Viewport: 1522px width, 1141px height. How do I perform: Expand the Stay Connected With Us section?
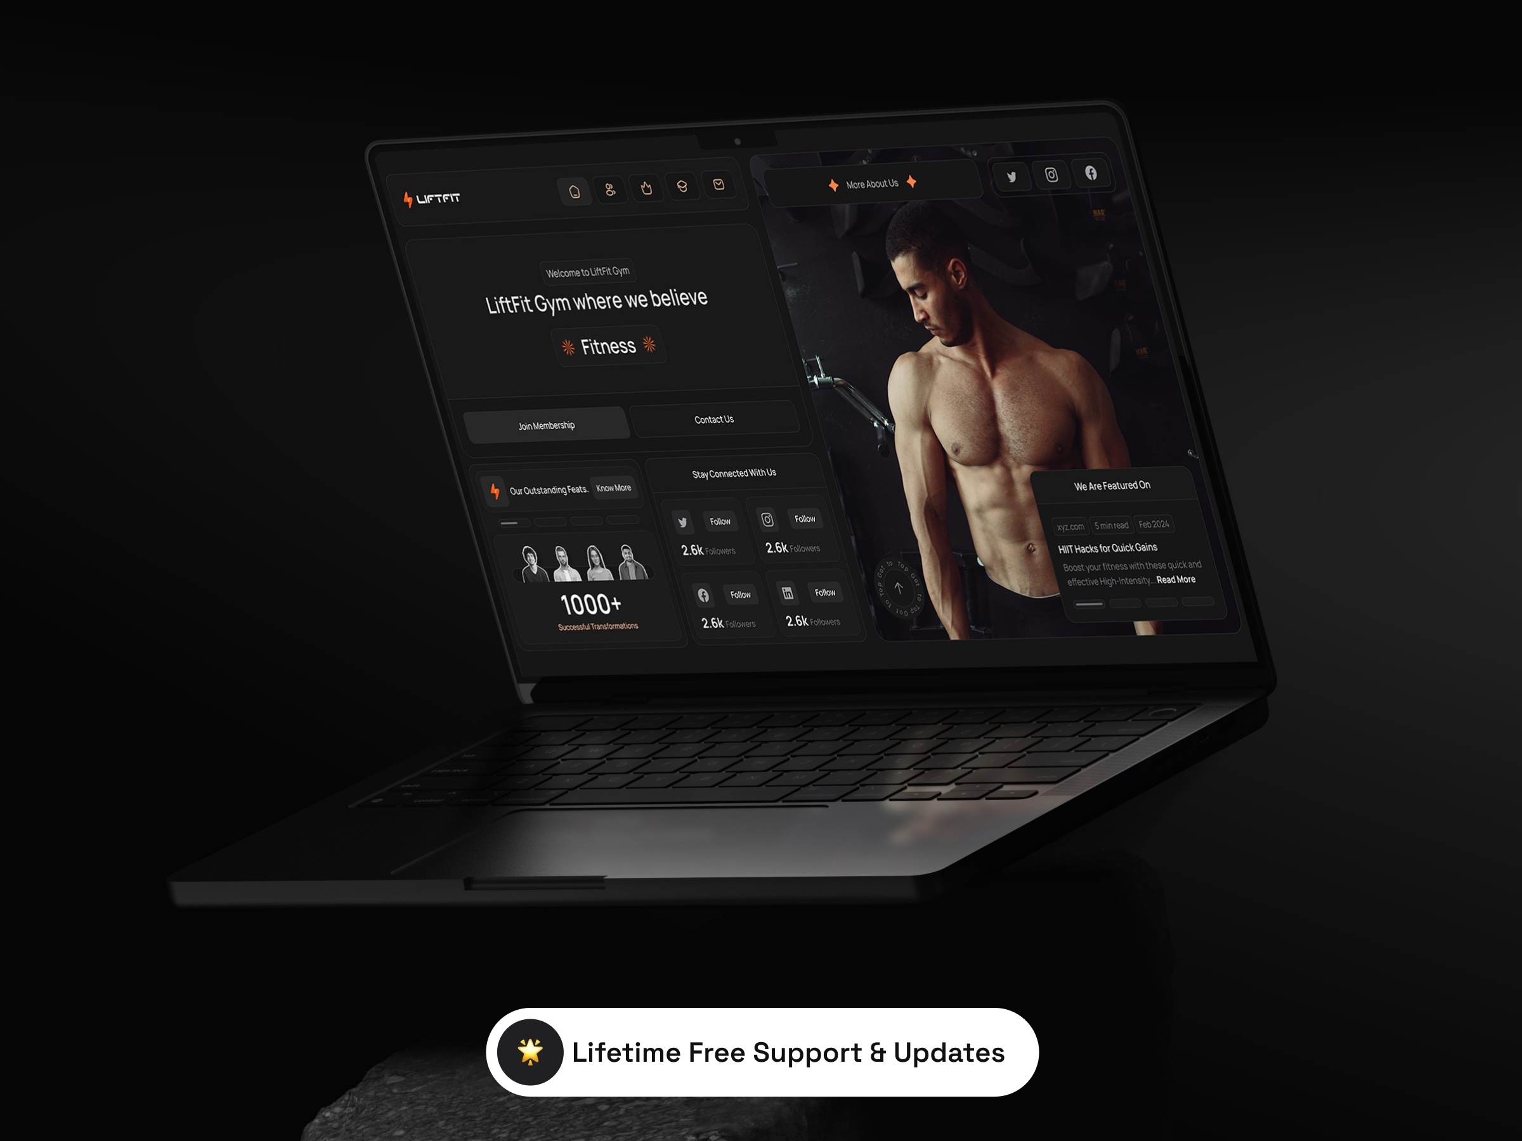[x=731, y=471]
